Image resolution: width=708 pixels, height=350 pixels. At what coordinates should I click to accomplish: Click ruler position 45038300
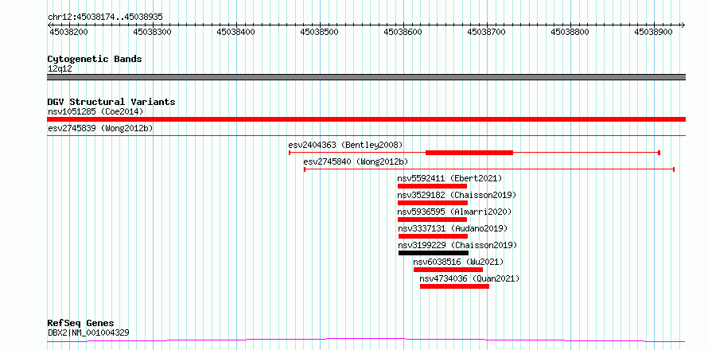[x=153, y=32]
